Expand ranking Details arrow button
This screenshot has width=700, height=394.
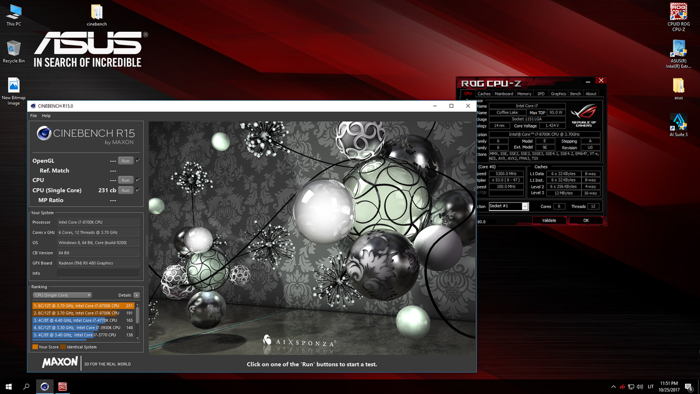[137, 295]
